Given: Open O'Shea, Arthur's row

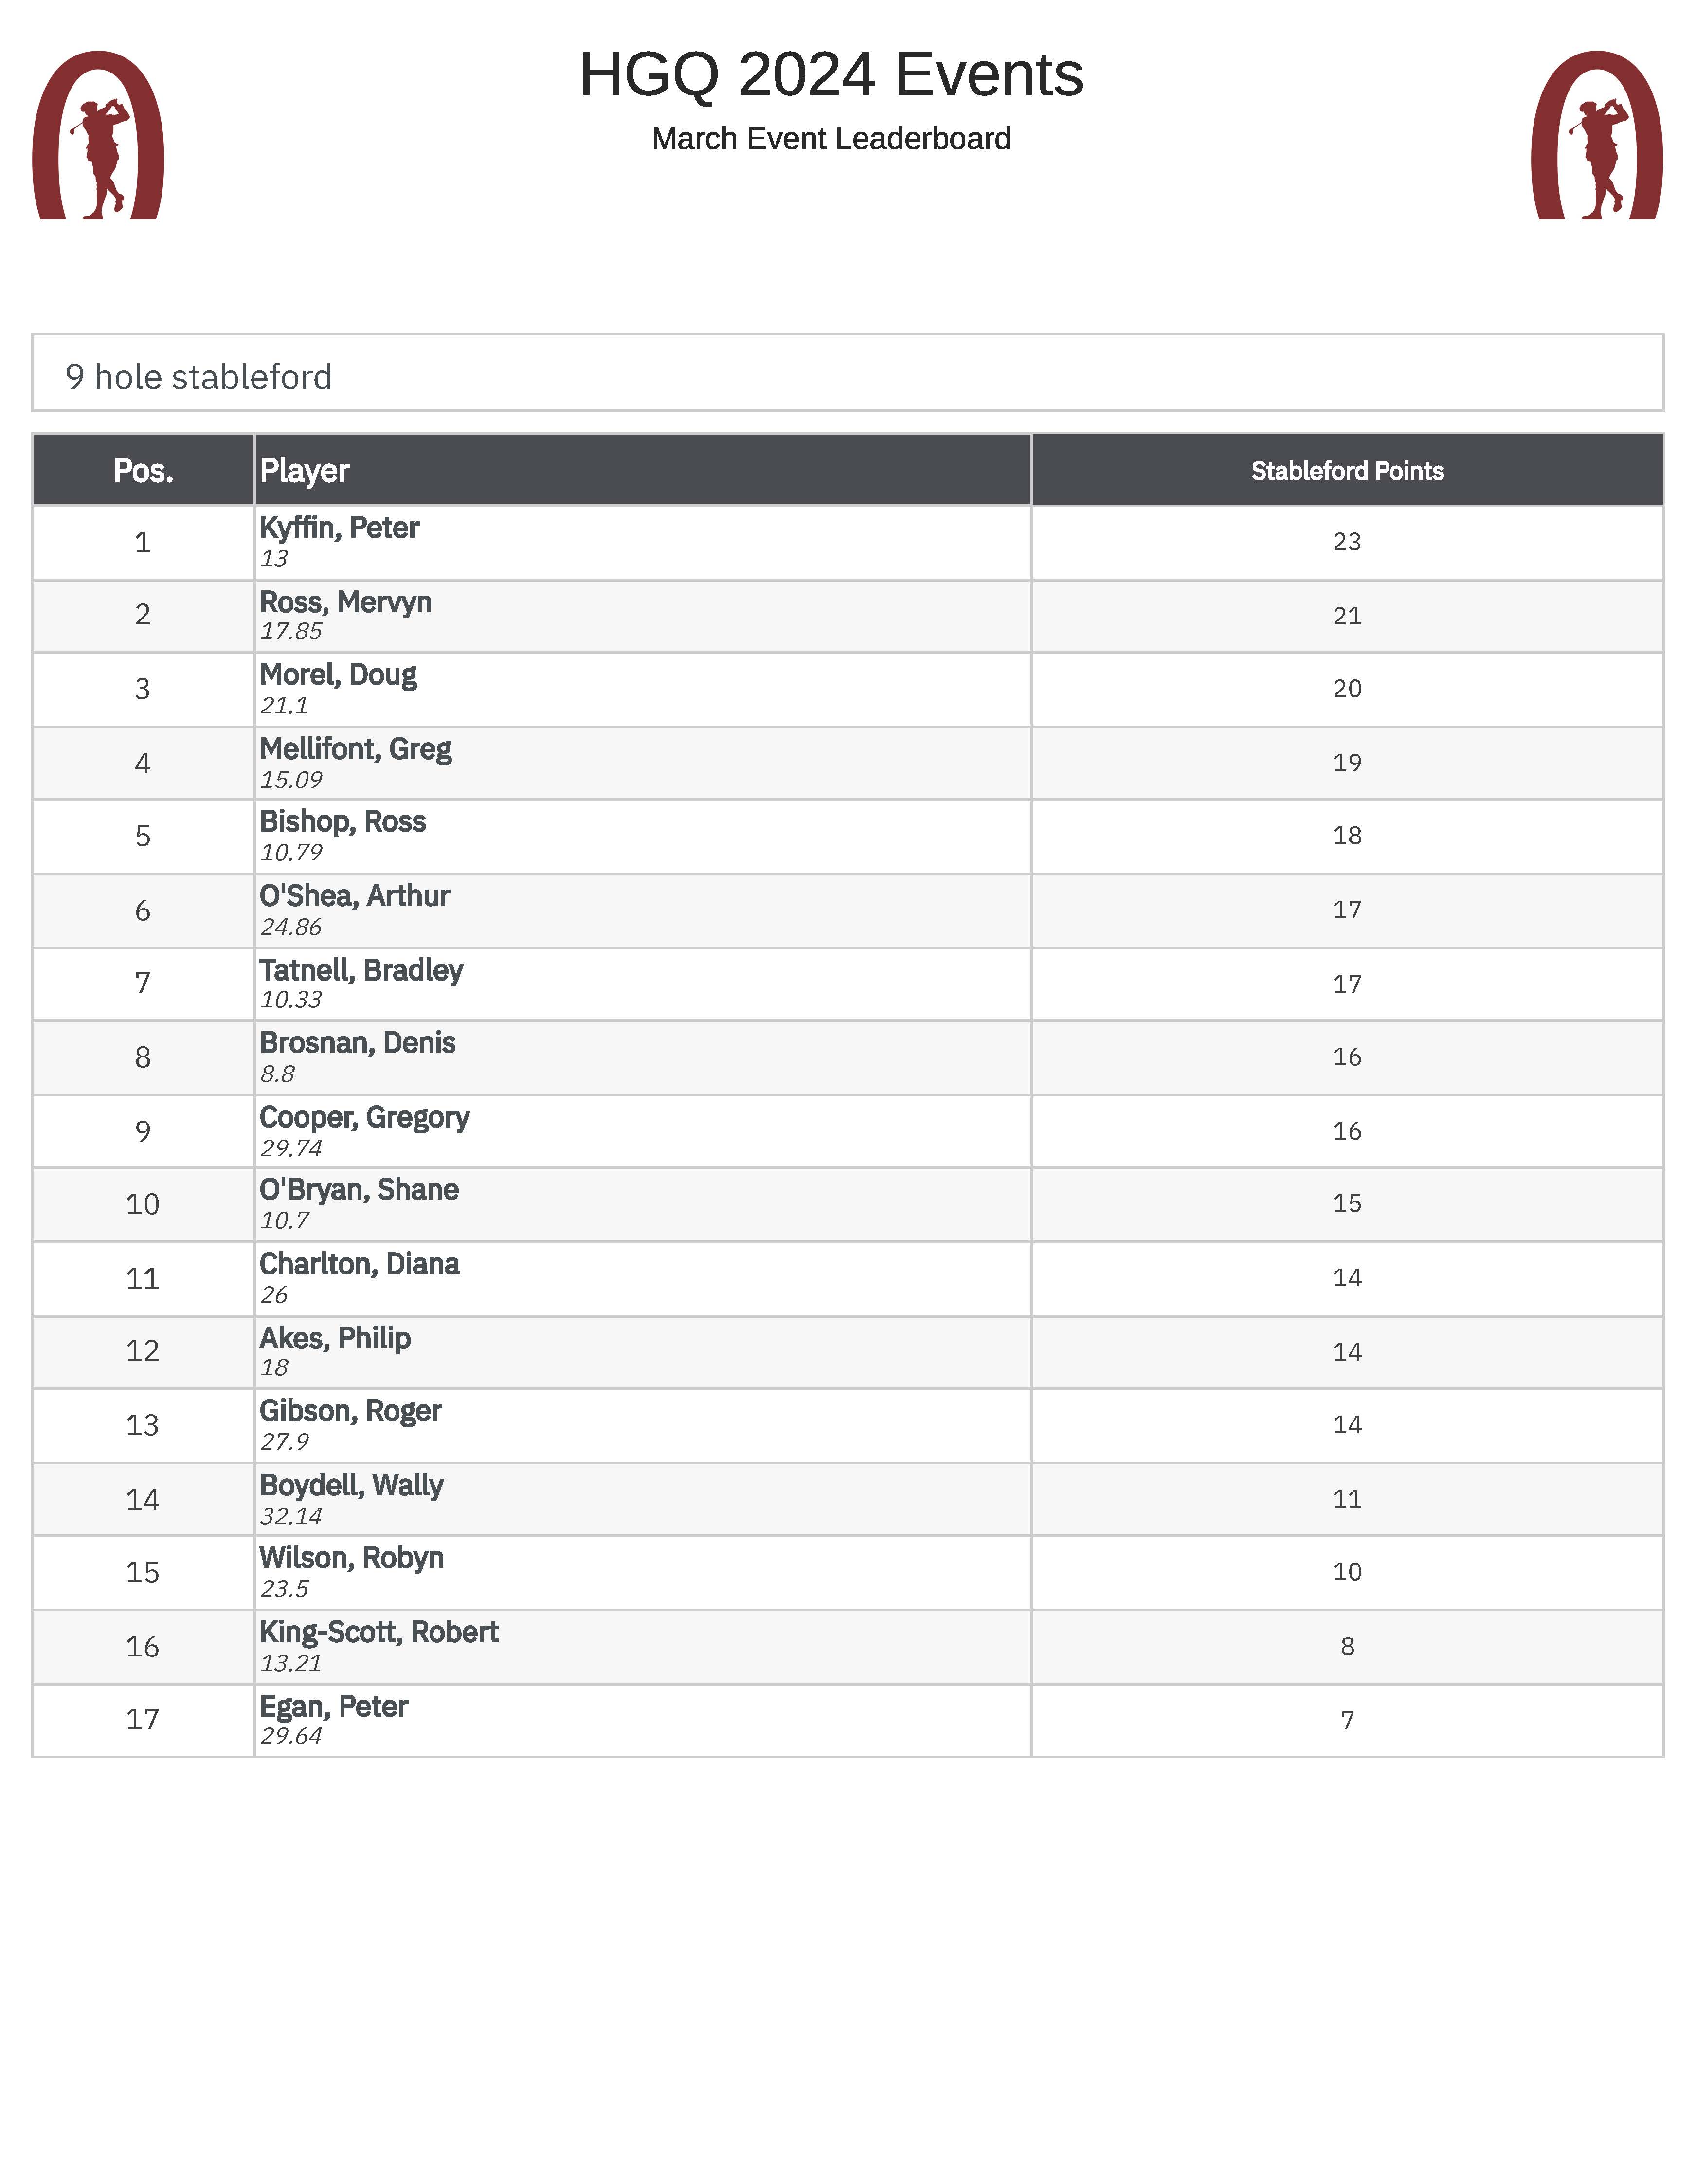Looking at the screenshot, I should [354, 896].
